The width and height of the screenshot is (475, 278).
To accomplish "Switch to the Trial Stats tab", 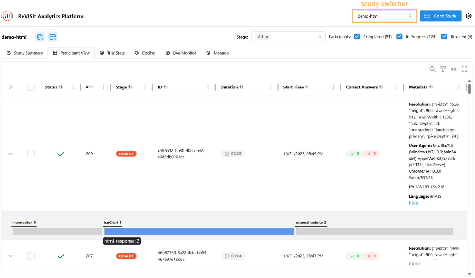I will [x=112, y=53].
